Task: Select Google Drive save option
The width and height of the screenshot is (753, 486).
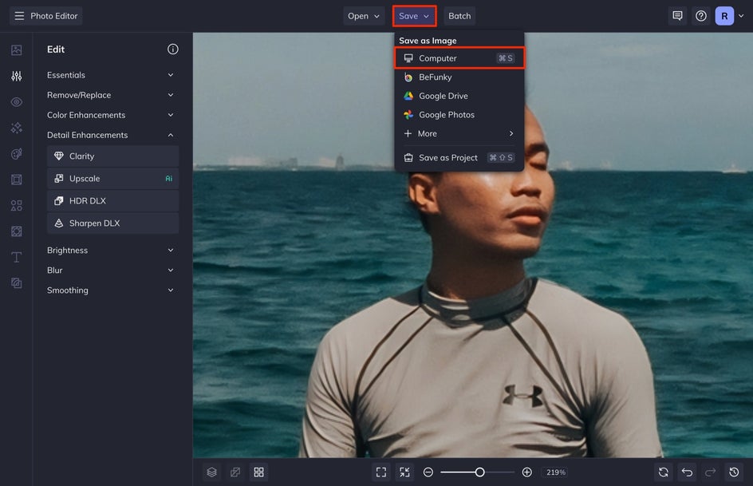Action: click(444, 96)
